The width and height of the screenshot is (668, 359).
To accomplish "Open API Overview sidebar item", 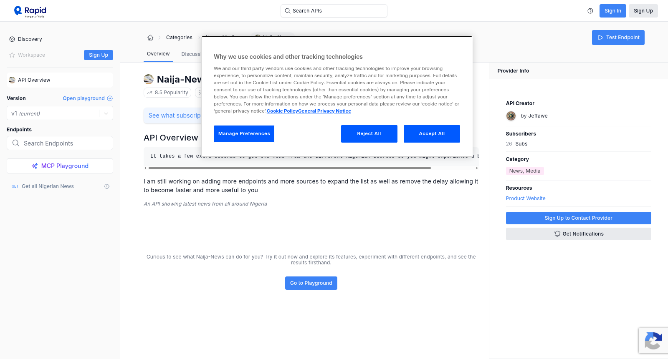I will pos(60,80).
